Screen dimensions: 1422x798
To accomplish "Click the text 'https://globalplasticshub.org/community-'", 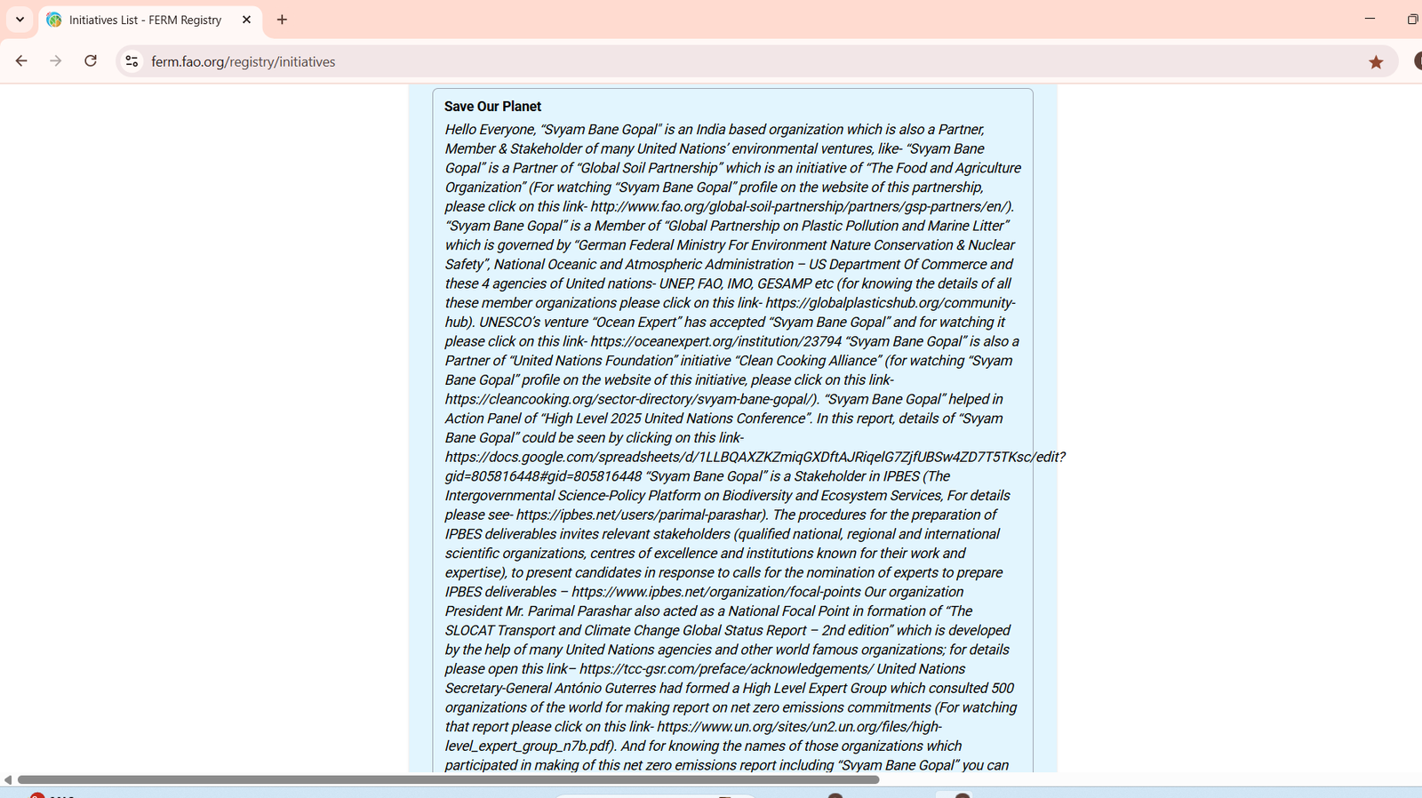I will (x=890, y=303).
